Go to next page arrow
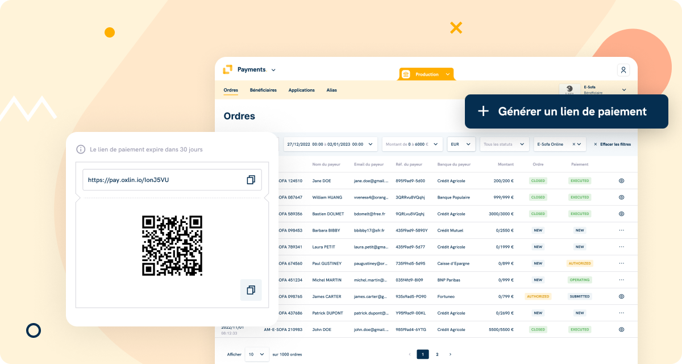 [x=450, y=354]
